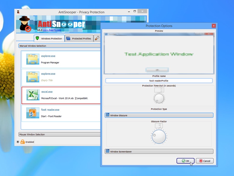Click the Cancel button

[x=204, y=161]
